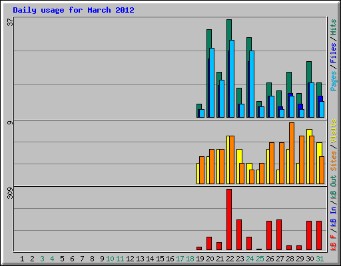341x266 pixels.
Task: Click green weekend label "17" on x-axis
Action: tap(180, 259)
